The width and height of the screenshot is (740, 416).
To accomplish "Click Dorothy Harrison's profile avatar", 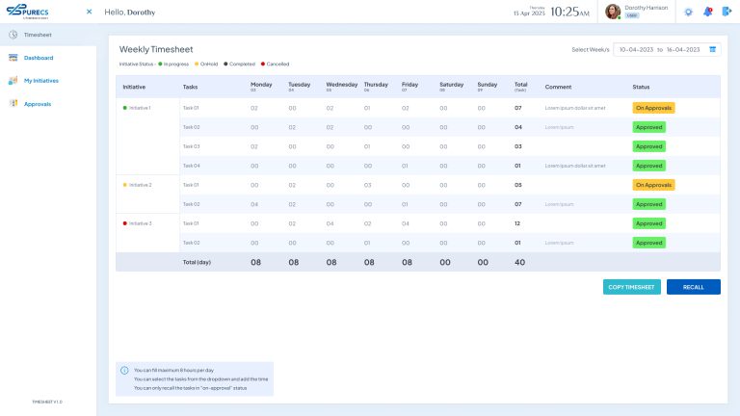I will pos(613,12).
